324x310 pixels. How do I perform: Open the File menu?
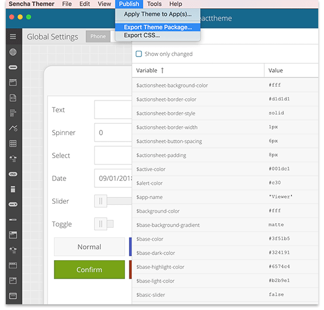(x=67, y=4)
